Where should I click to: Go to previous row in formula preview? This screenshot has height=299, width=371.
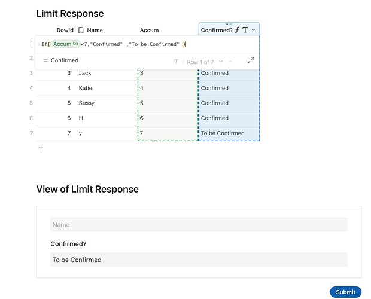point(230,62)
